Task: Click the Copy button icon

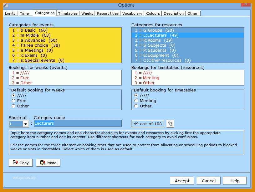Action: (16, 163)
